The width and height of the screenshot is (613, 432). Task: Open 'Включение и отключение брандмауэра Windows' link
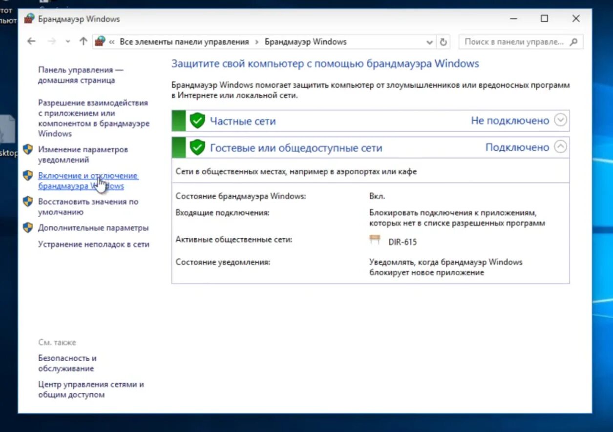pos(88,181)
